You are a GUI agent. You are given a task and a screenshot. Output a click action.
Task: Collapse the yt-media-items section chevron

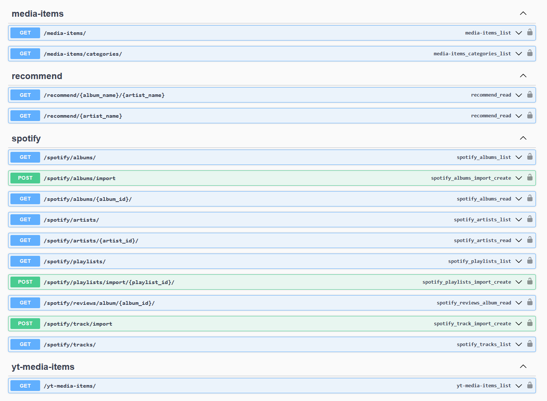pyautogui.click(x=523, y=366)
